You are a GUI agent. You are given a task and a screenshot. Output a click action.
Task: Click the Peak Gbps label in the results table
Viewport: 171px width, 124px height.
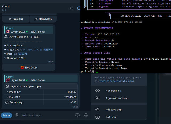(15, 92)
